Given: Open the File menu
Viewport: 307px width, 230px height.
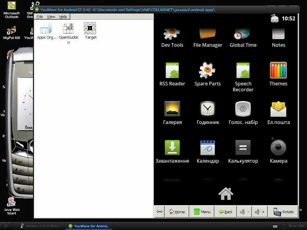Looking at the screenshot, I should coord(40,17).
